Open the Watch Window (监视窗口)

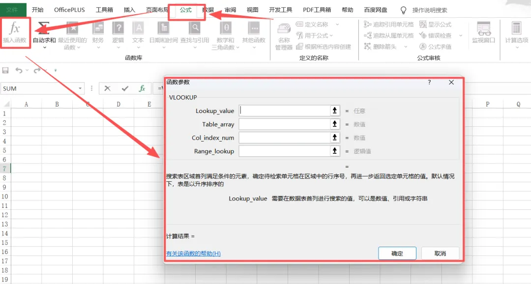point(484,32)
